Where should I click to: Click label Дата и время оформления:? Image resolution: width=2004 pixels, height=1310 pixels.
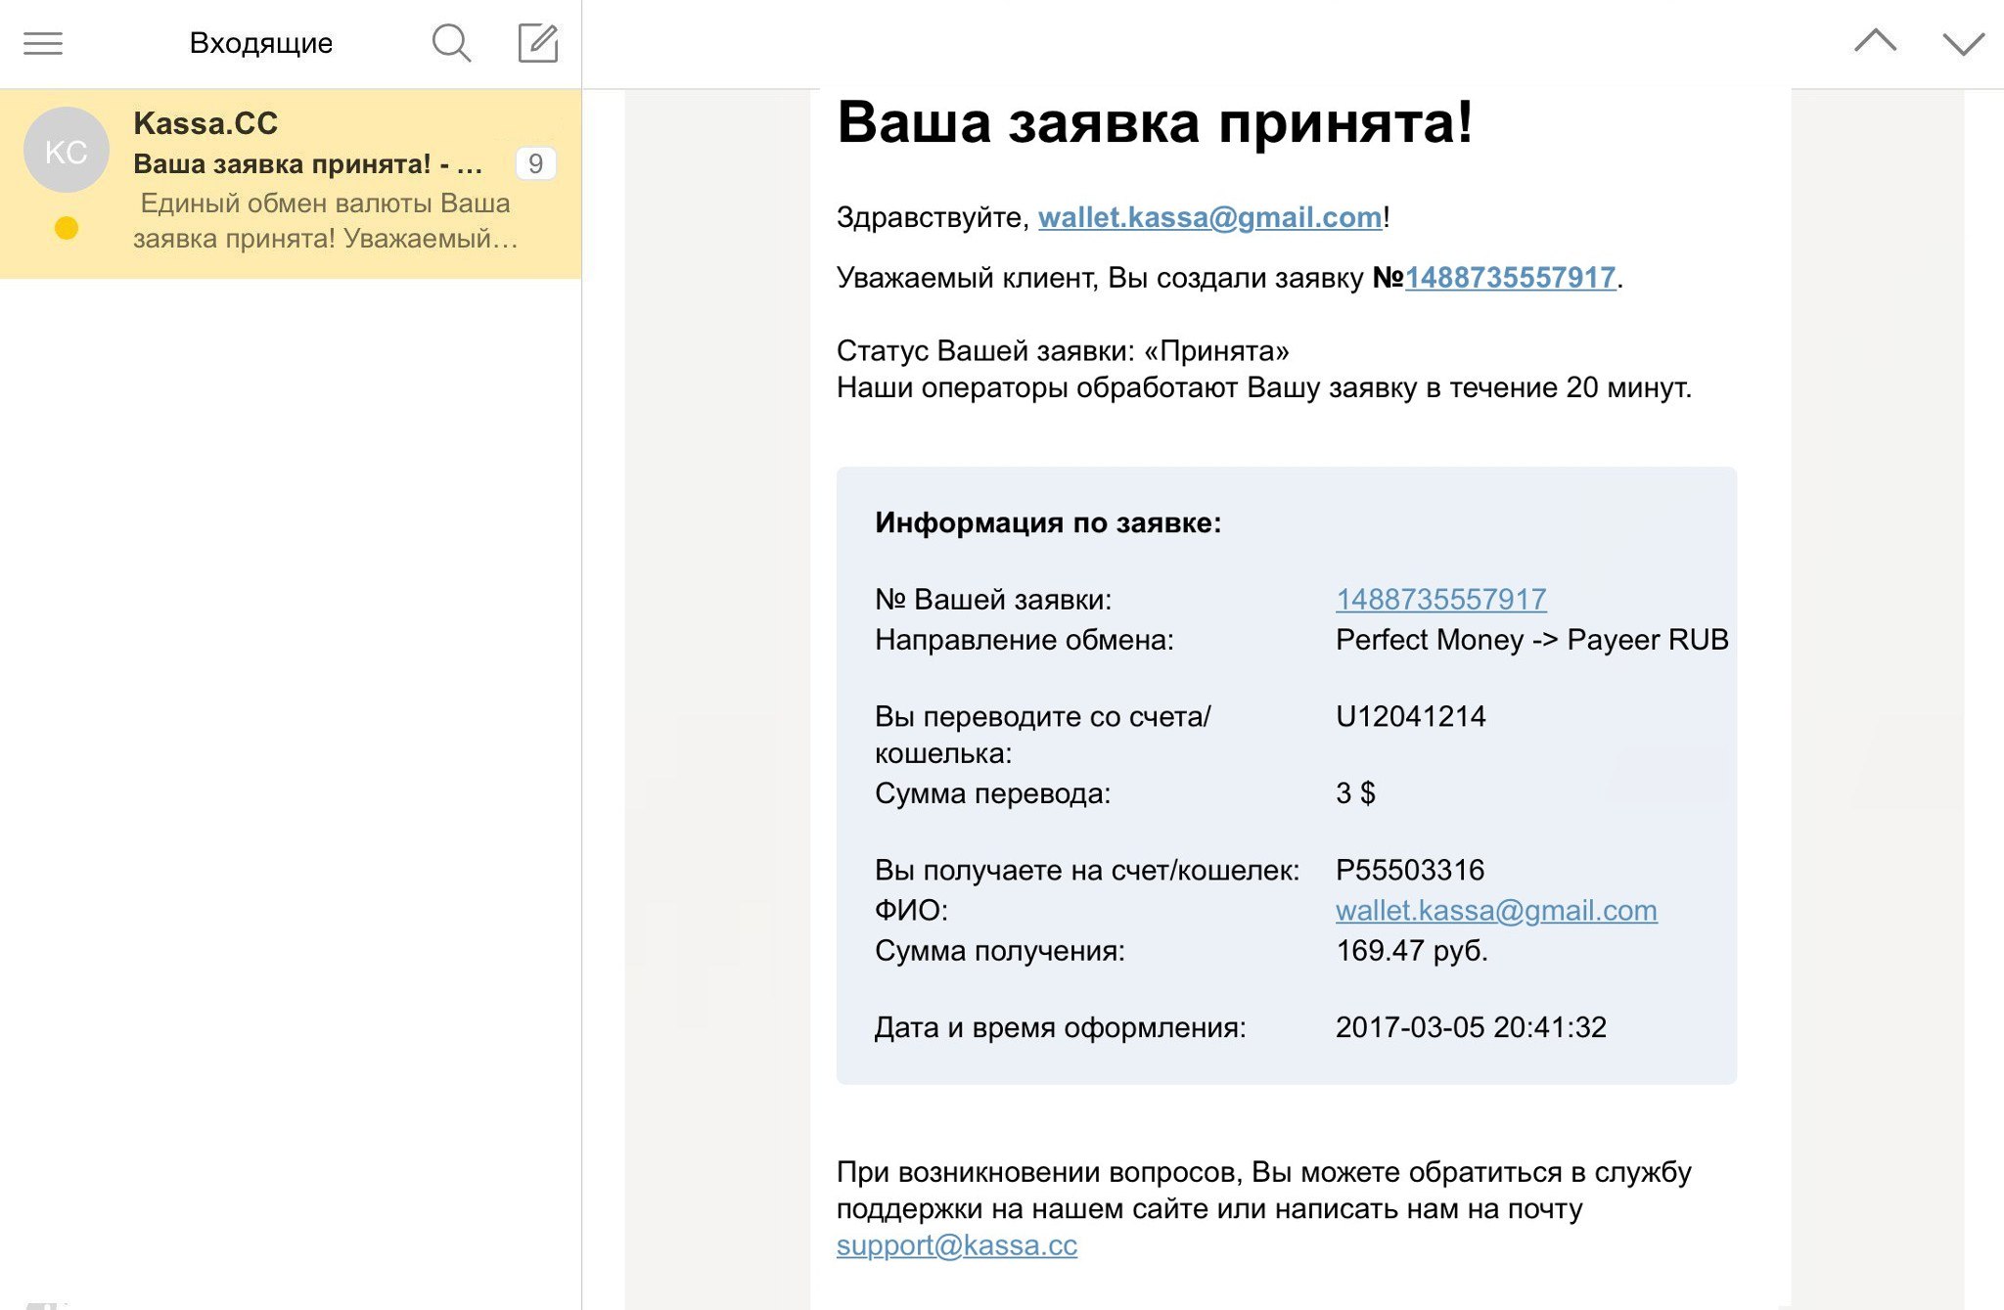click(x=1061, y=1027)
